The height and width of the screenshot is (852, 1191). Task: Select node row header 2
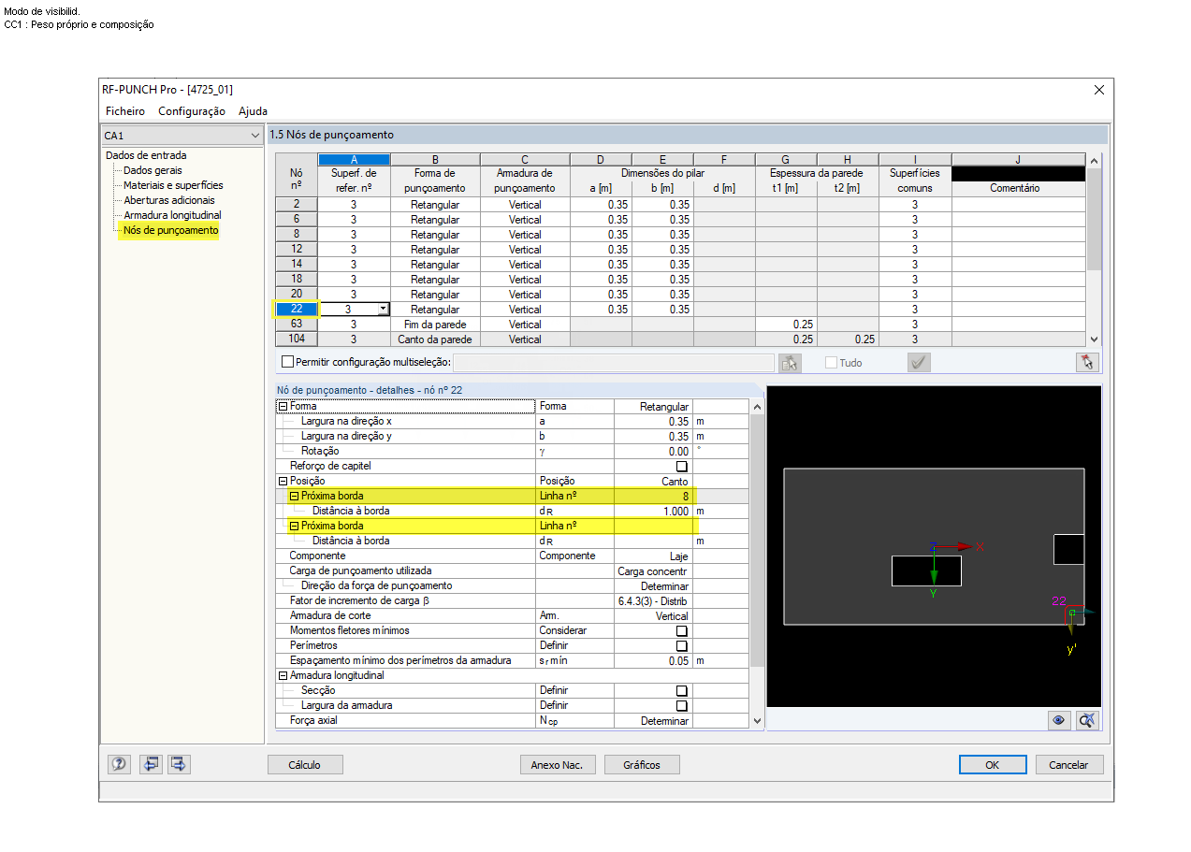pyautogui.click(x=297, y=204)
